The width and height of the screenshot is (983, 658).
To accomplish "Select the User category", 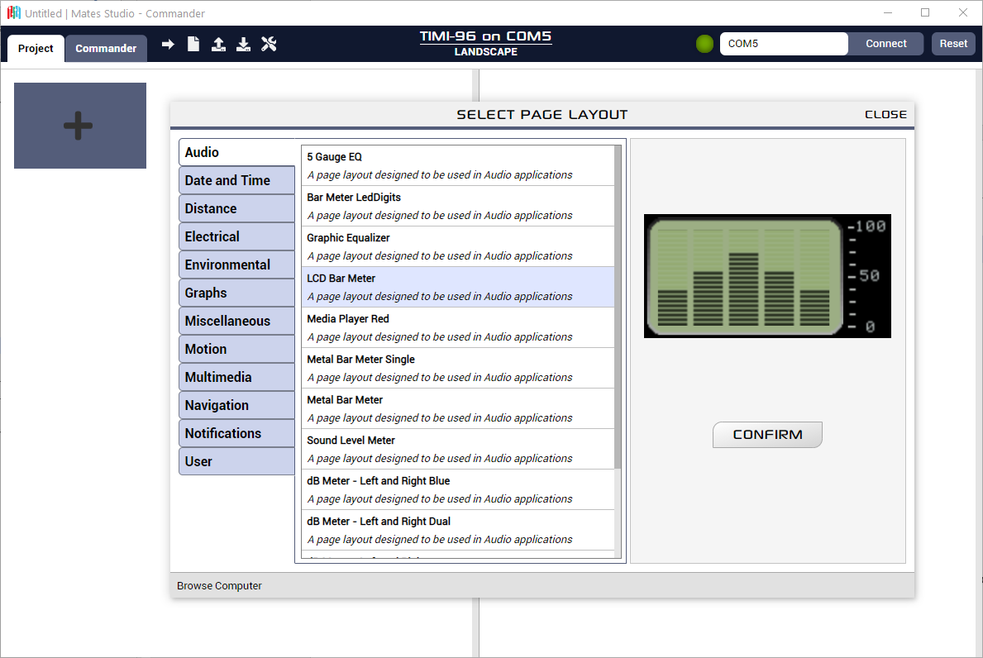I will [x=237, y=462].
